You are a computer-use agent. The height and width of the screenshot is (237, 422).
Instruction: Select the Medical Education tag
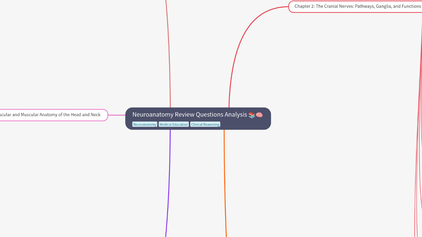174,124
